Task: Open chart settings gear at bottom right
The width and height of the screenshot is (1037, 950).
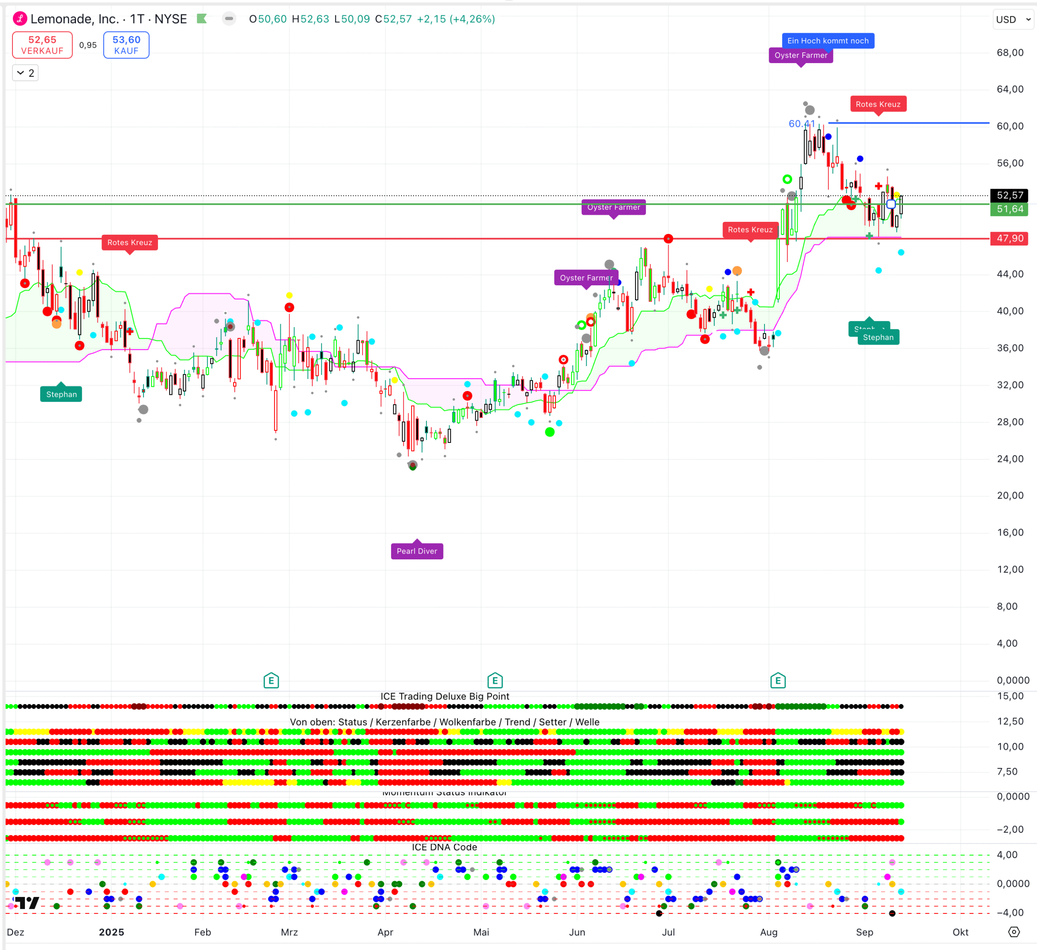Action: click(1013, 932)
